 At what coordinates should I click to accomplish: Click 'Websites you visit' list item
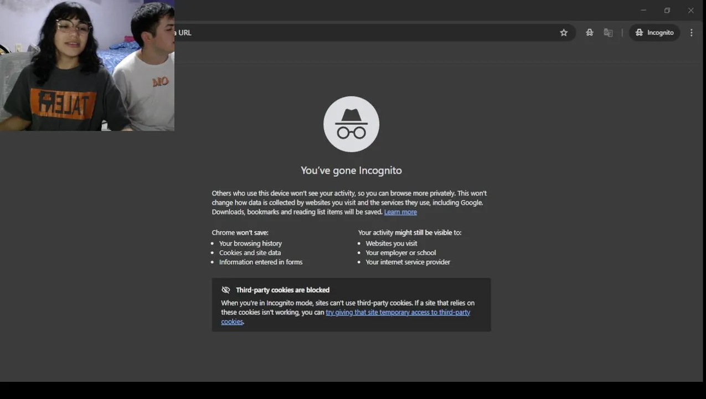[x=391, y=244]
